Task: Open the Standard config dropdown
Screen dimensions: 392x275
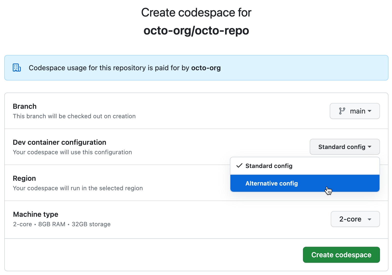Action: click(x=344, y=147)
